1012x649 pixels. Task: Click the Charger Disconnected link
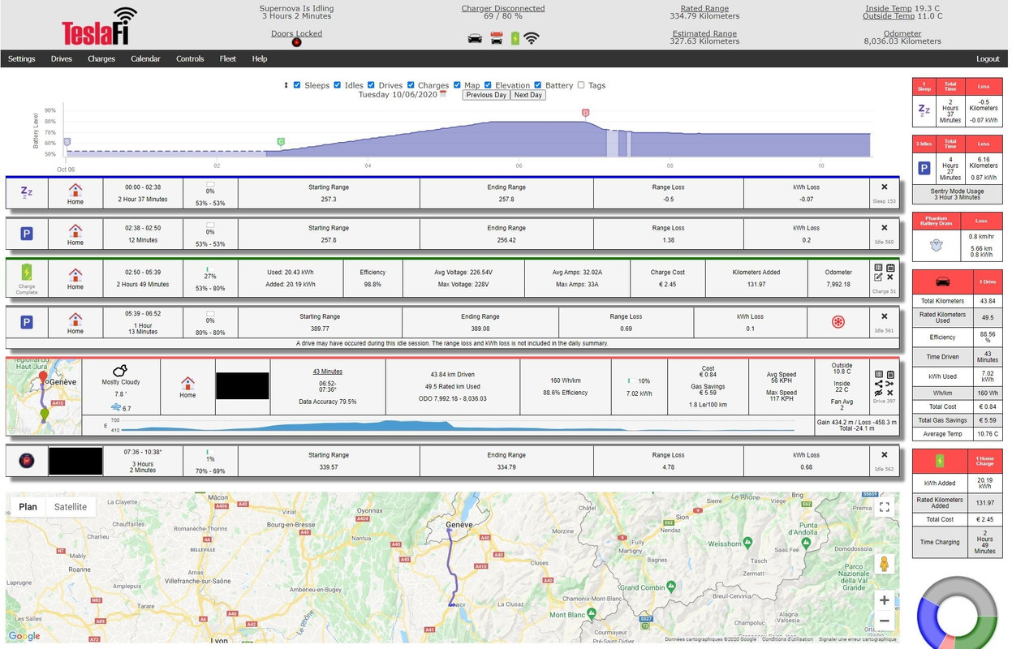(503, 8)
